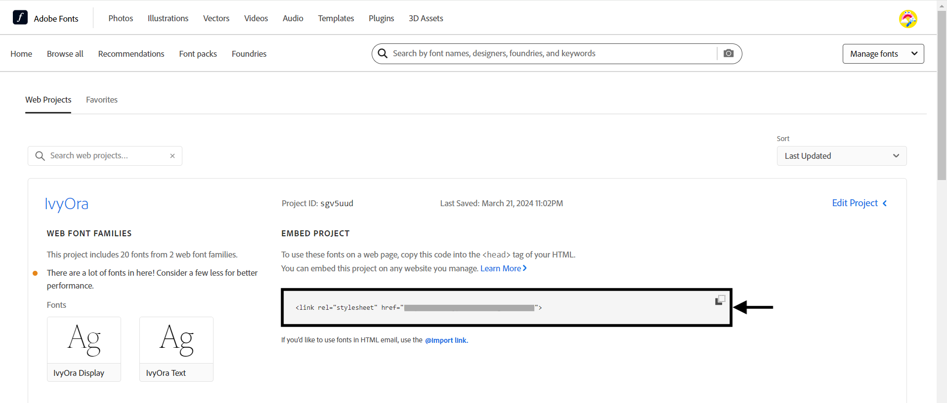Open the @import link

(446, 340)
